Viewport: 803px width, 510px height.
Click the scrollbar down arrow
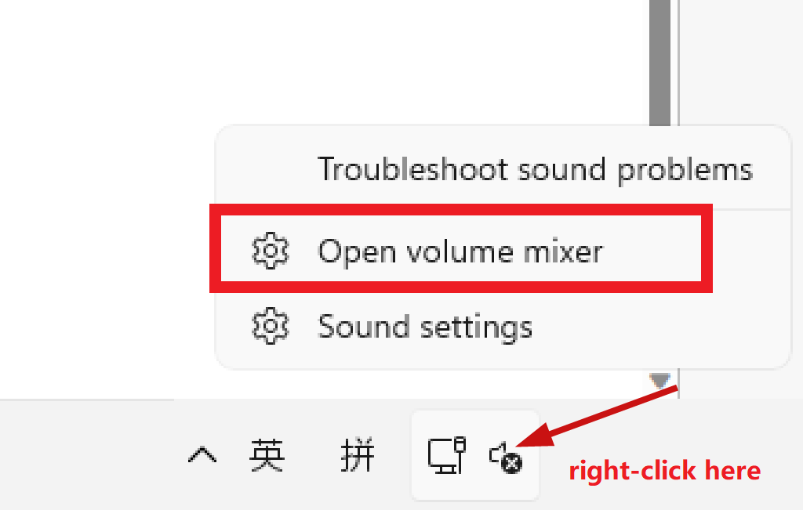pyautogui.click(x=659, y=381)
